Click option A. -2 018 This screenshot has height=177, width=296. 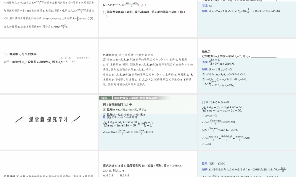click(x=108, y=175)
